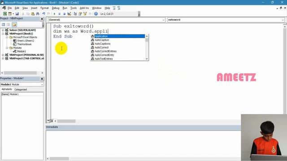Open the Module1 Module properties dropdown

[42, 85]
